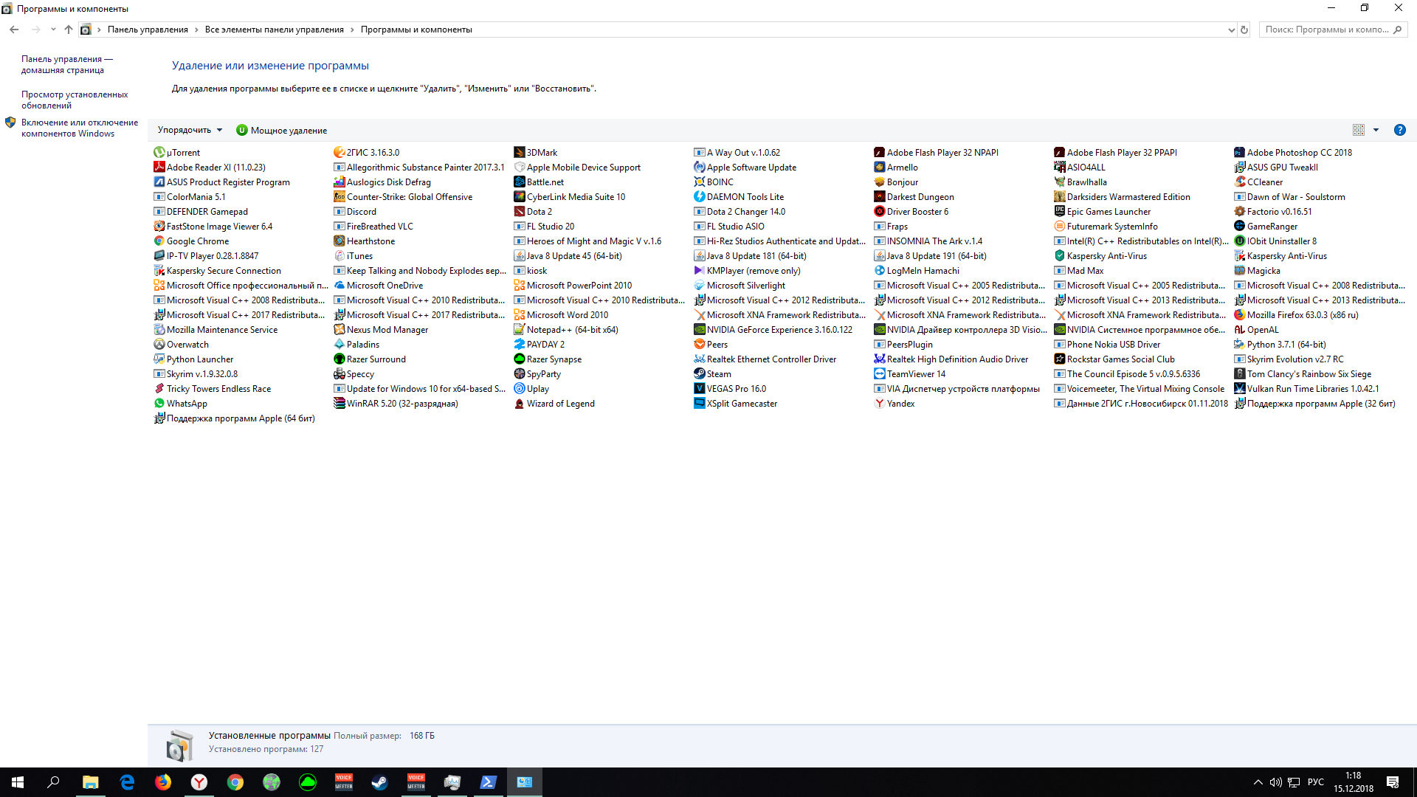Open taskbar search magnifier
Image resolution: width=1417 pixels, height=797 pixels.
click(x=53, y=782)
